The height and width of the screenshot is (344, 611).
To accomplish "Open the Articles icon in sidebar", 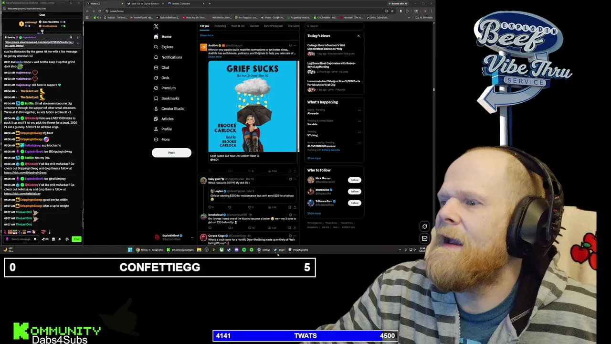I will coord(156,119).
